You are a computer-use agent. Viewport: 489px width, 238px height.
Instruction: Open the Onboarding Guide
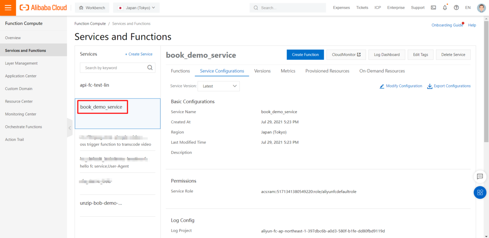[x=447, y=25]
